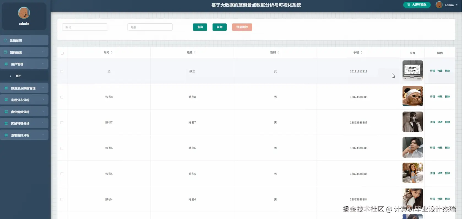Expand the 我的信息 menu chevron
The height and width of the screenshot is (219, 462).
point(43,52)
